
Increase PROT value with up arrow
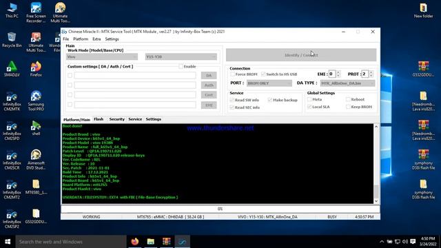[x=371, y=72]
